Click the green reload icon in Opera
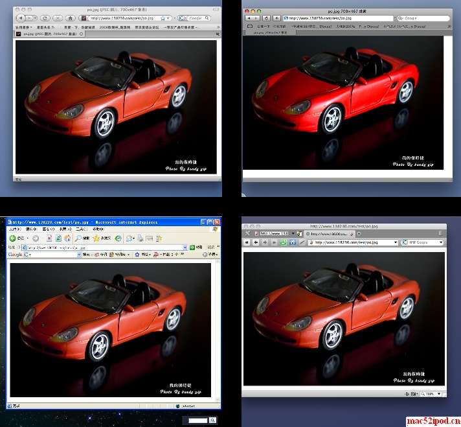Image resolution: width=461 pixels, height=427 pixels. pyautogui.click(x=283, y=242)
